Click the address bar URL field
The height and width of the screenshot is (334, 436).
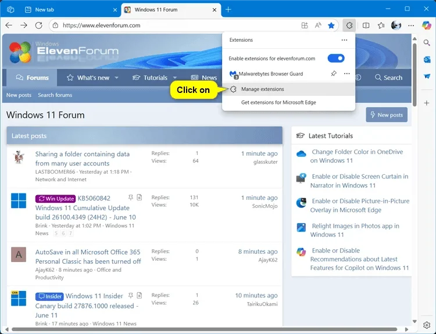[x=178, y=26]
